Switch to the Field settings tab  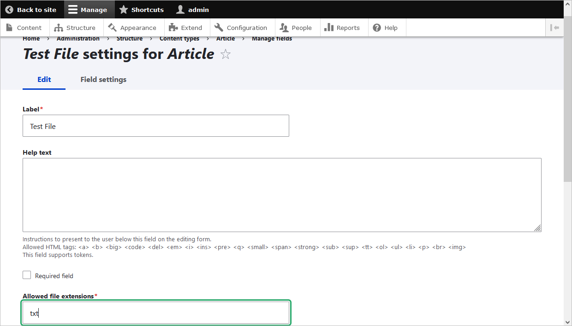coord(103,79)
